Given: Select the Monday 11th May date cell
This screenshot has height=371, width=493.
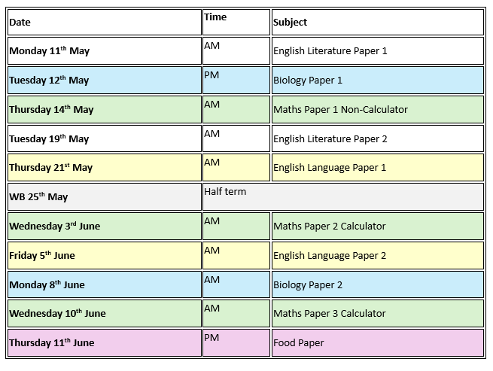Looking at the screenshot, I should pyautogui.click(x=104, y=51).
